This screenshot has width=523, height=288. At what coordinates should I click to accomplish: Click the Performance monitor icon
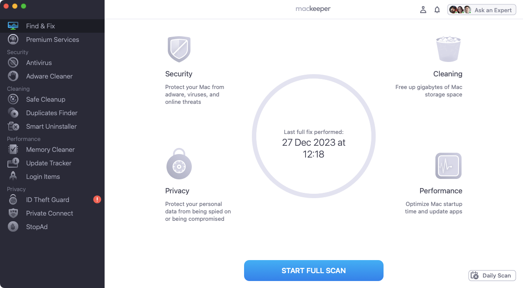(448, 166)
